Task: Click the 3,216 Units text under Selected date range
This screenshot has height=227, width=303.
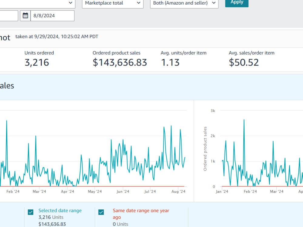Action: 51,217
